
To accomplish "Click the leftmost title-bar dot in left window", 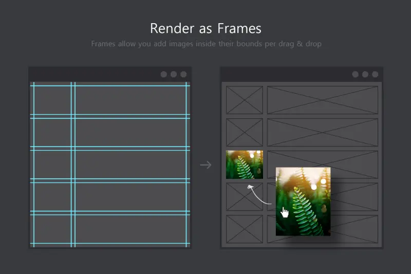I will (163, 74).
